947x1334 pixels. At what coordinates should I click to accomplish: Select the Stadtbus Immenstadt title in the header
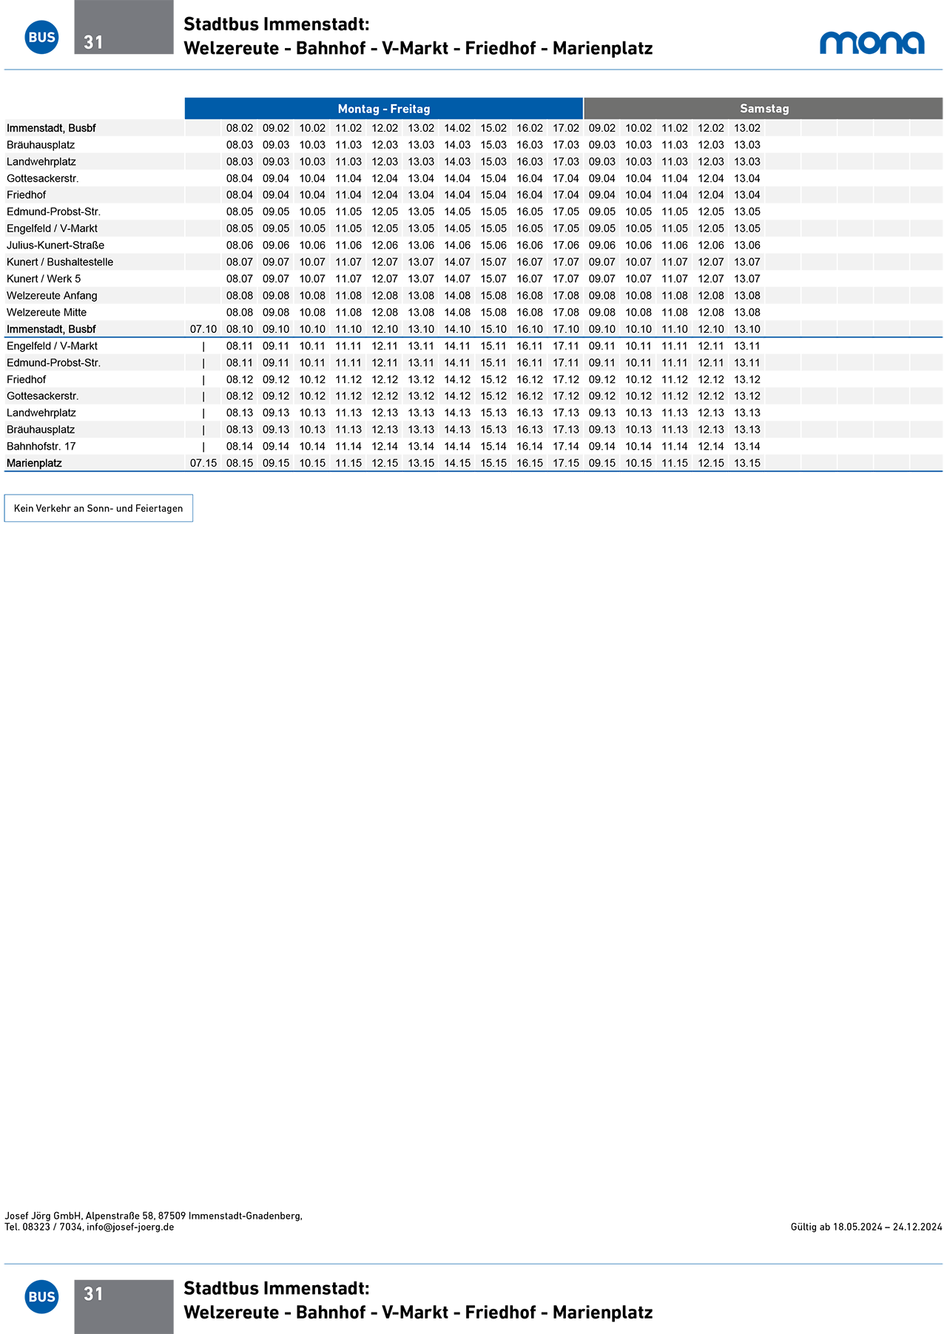point(418,36)
